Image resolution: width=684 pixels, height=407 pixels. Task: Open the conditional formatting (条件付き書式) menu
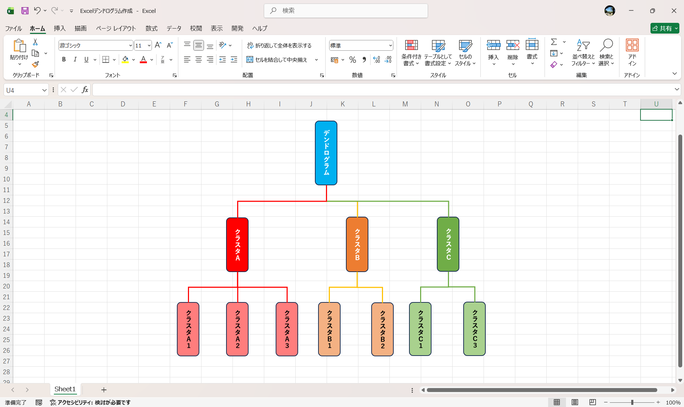(411, 53)
